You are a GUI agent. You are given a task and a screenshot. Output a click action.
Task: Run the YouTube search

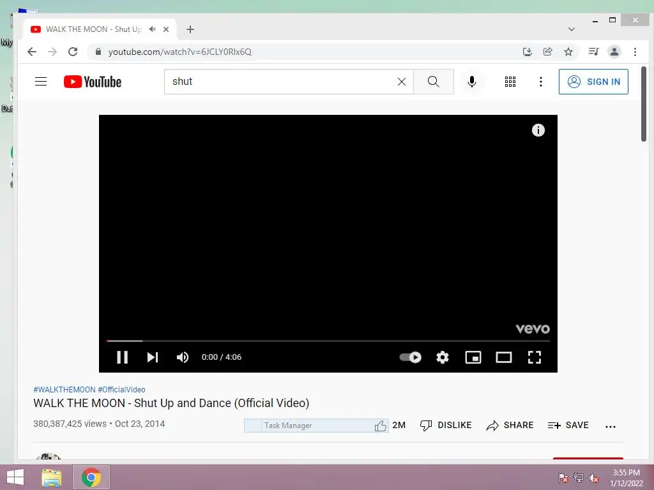[x=434, y=82]
